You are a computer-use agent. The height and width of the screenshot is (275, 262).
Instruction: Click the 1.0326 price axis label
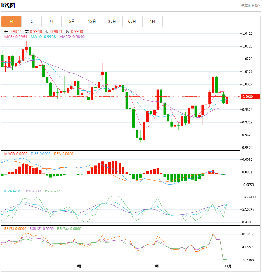pyautogui.click(x=247, y=46)
